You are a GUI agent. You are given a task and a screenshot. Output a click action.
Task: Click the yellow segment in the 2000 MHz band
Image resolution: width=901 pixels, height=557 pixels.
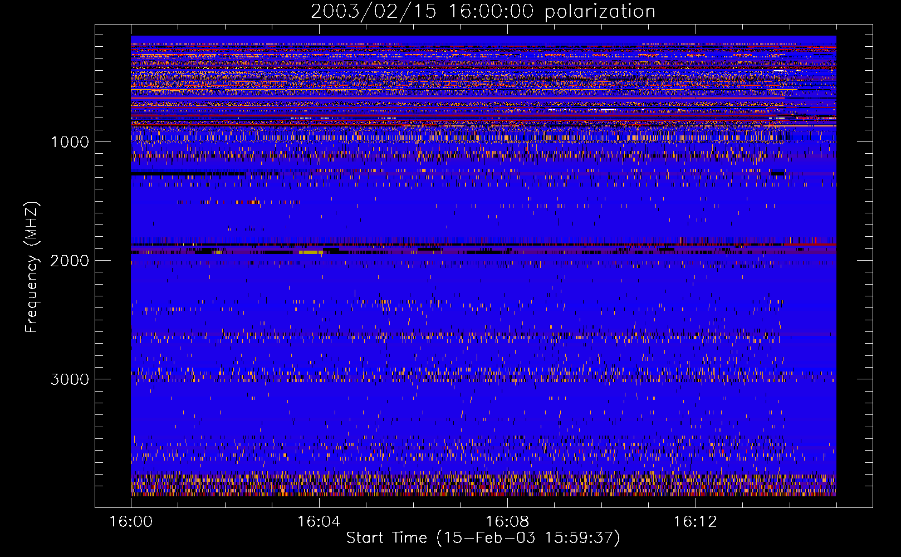[x=311, y=252]
